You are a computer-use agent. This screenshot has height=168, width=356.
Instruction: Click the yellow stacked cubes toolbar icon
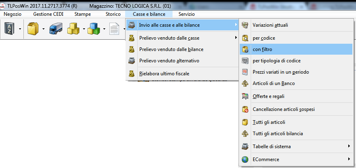73,29
